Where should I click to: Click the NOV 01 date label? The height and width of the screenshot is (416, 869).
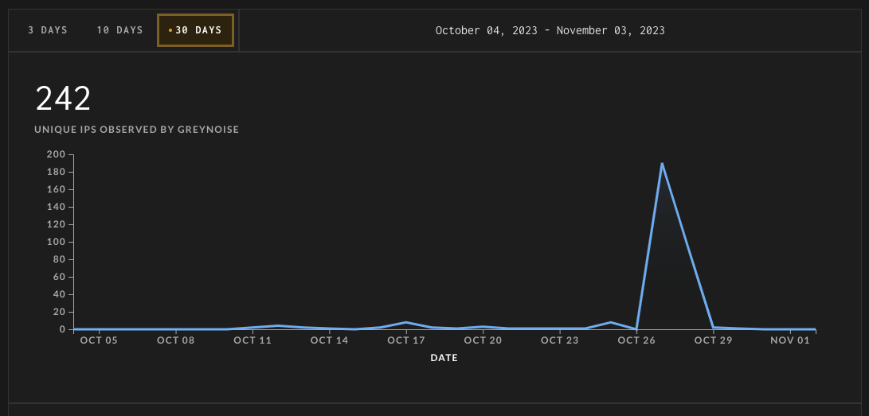[790, 340]
